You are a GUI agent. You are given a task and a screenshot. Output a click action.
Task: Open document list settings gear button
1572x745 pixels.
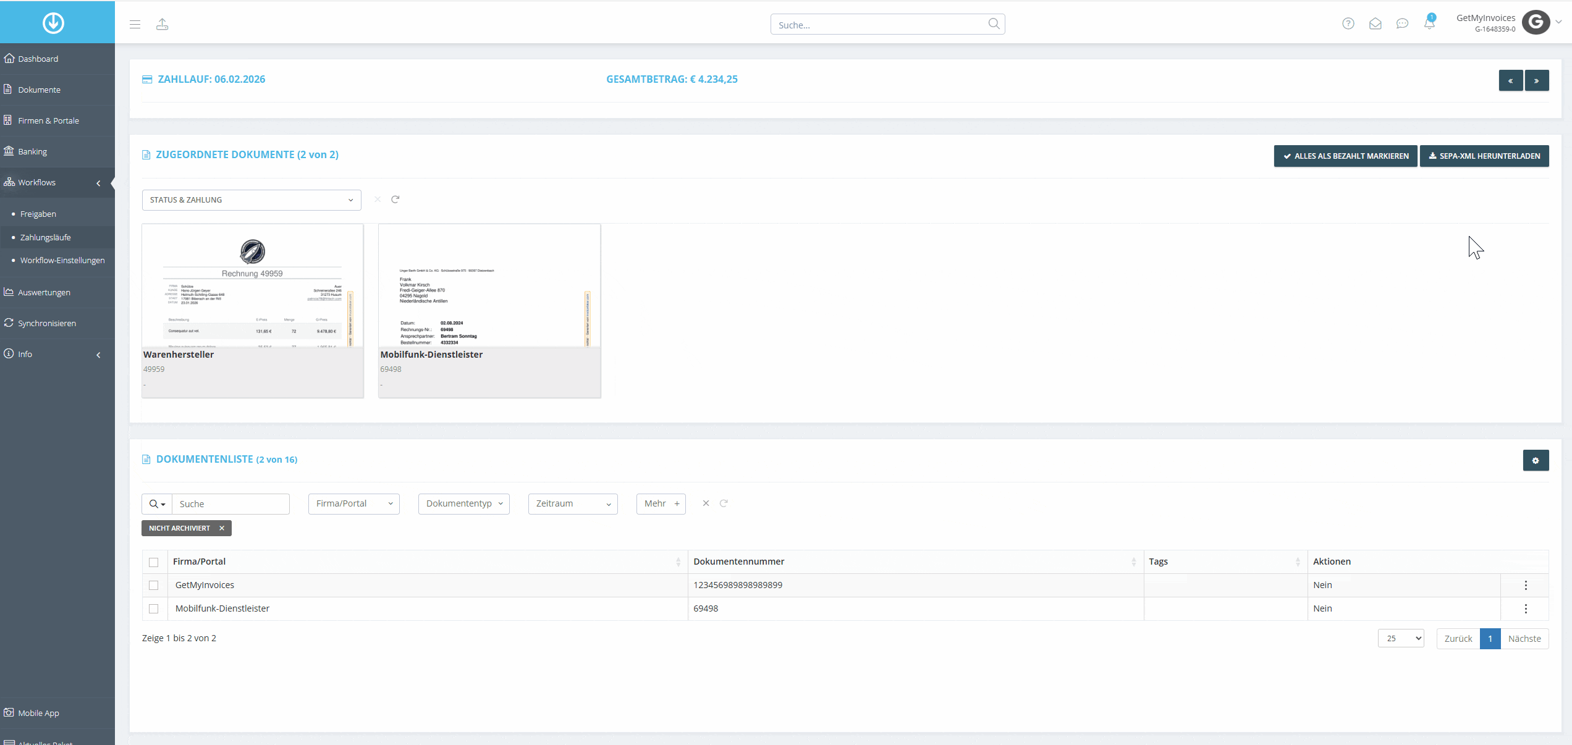(x=1536, y=460)
